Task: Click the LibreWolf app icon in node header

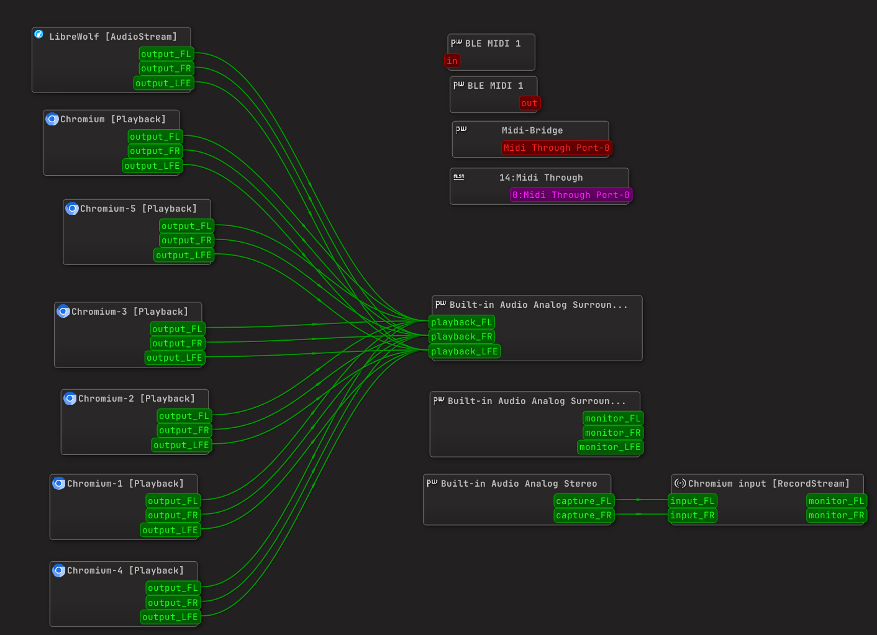Action: tap(39, 35)
